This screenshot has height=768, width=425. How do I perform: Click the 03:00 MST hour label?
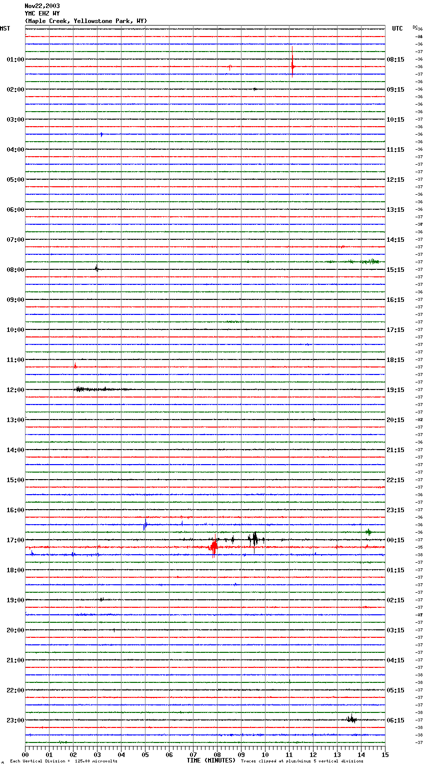pyautogui.click(x=15, y=120)
